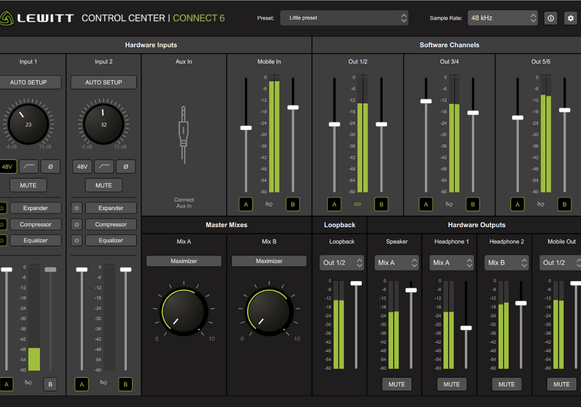Toggle Input 1 Compressor power icon
Image resolution: width=581 pixels, height=407 pixels.
point(2,224)
